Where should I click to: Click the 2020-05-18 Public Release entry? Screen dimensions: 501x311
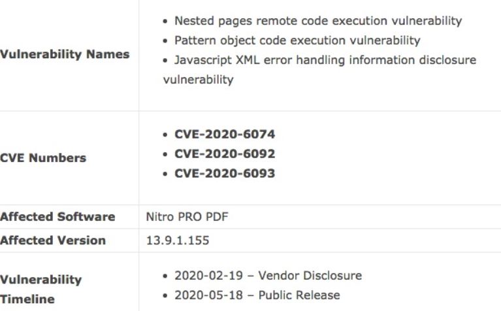[x=257, y=295]
